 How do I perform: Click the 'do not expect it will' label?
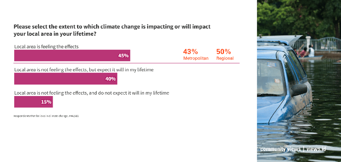(92, 93)
